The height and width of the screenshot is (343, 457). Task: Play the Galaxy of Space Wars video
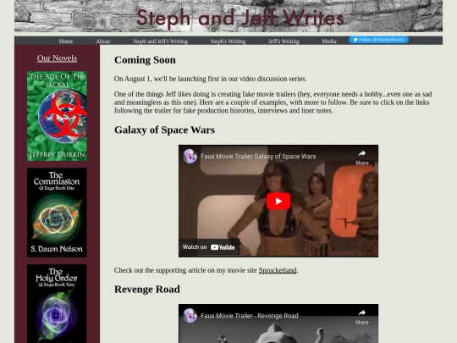(x=278, y=202)
